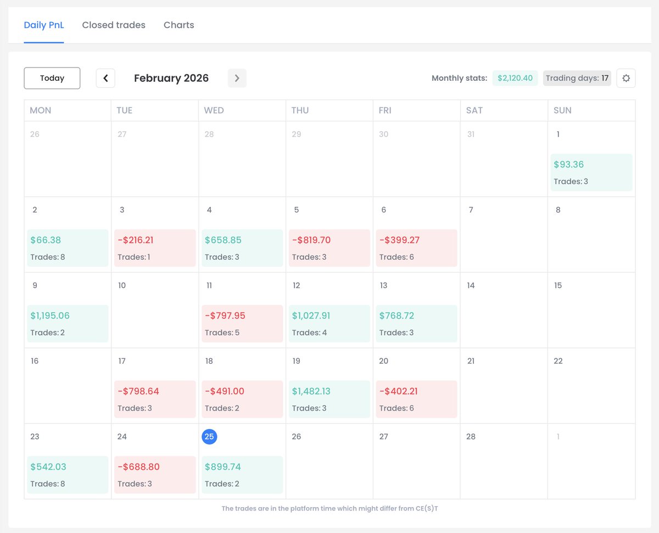Click the TUE column header
The height and width of the screenshot is (533, 659).
tap(155, 110)
